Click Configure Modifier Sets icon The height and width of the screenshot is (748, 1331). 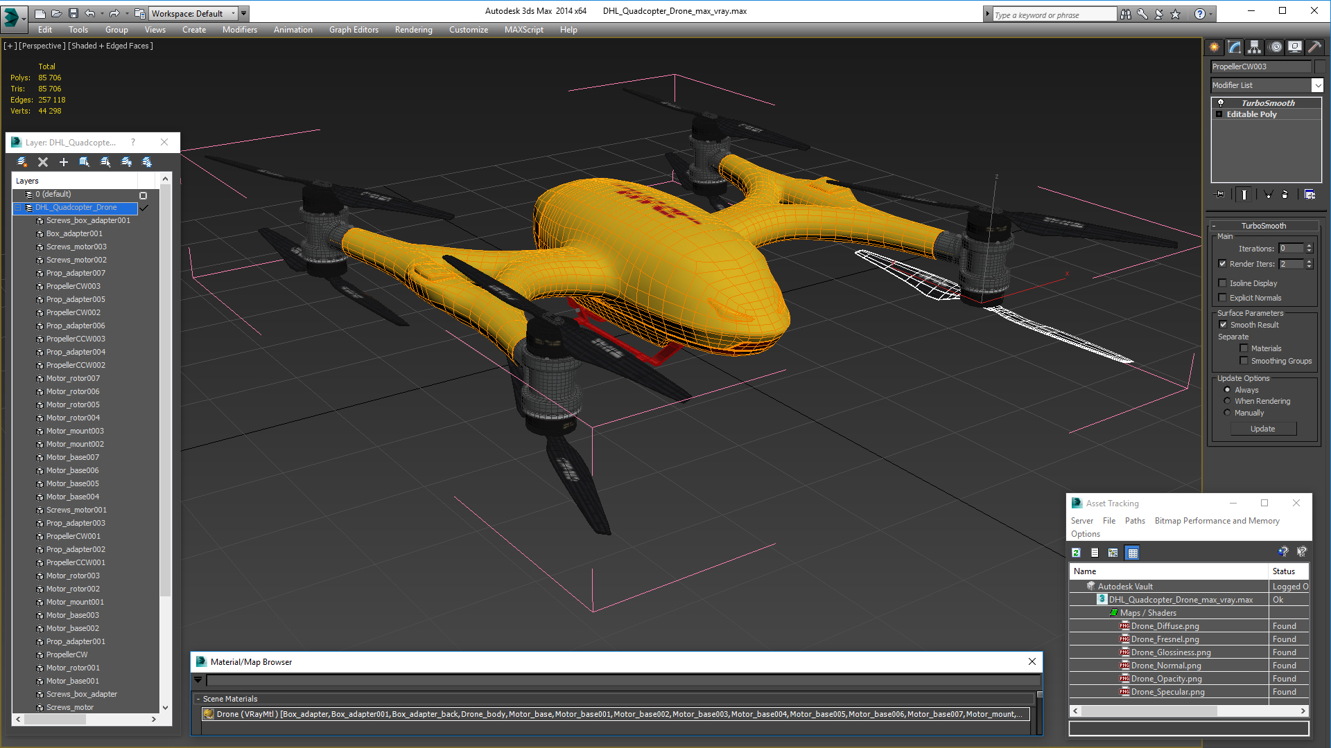pos(1310,195)
